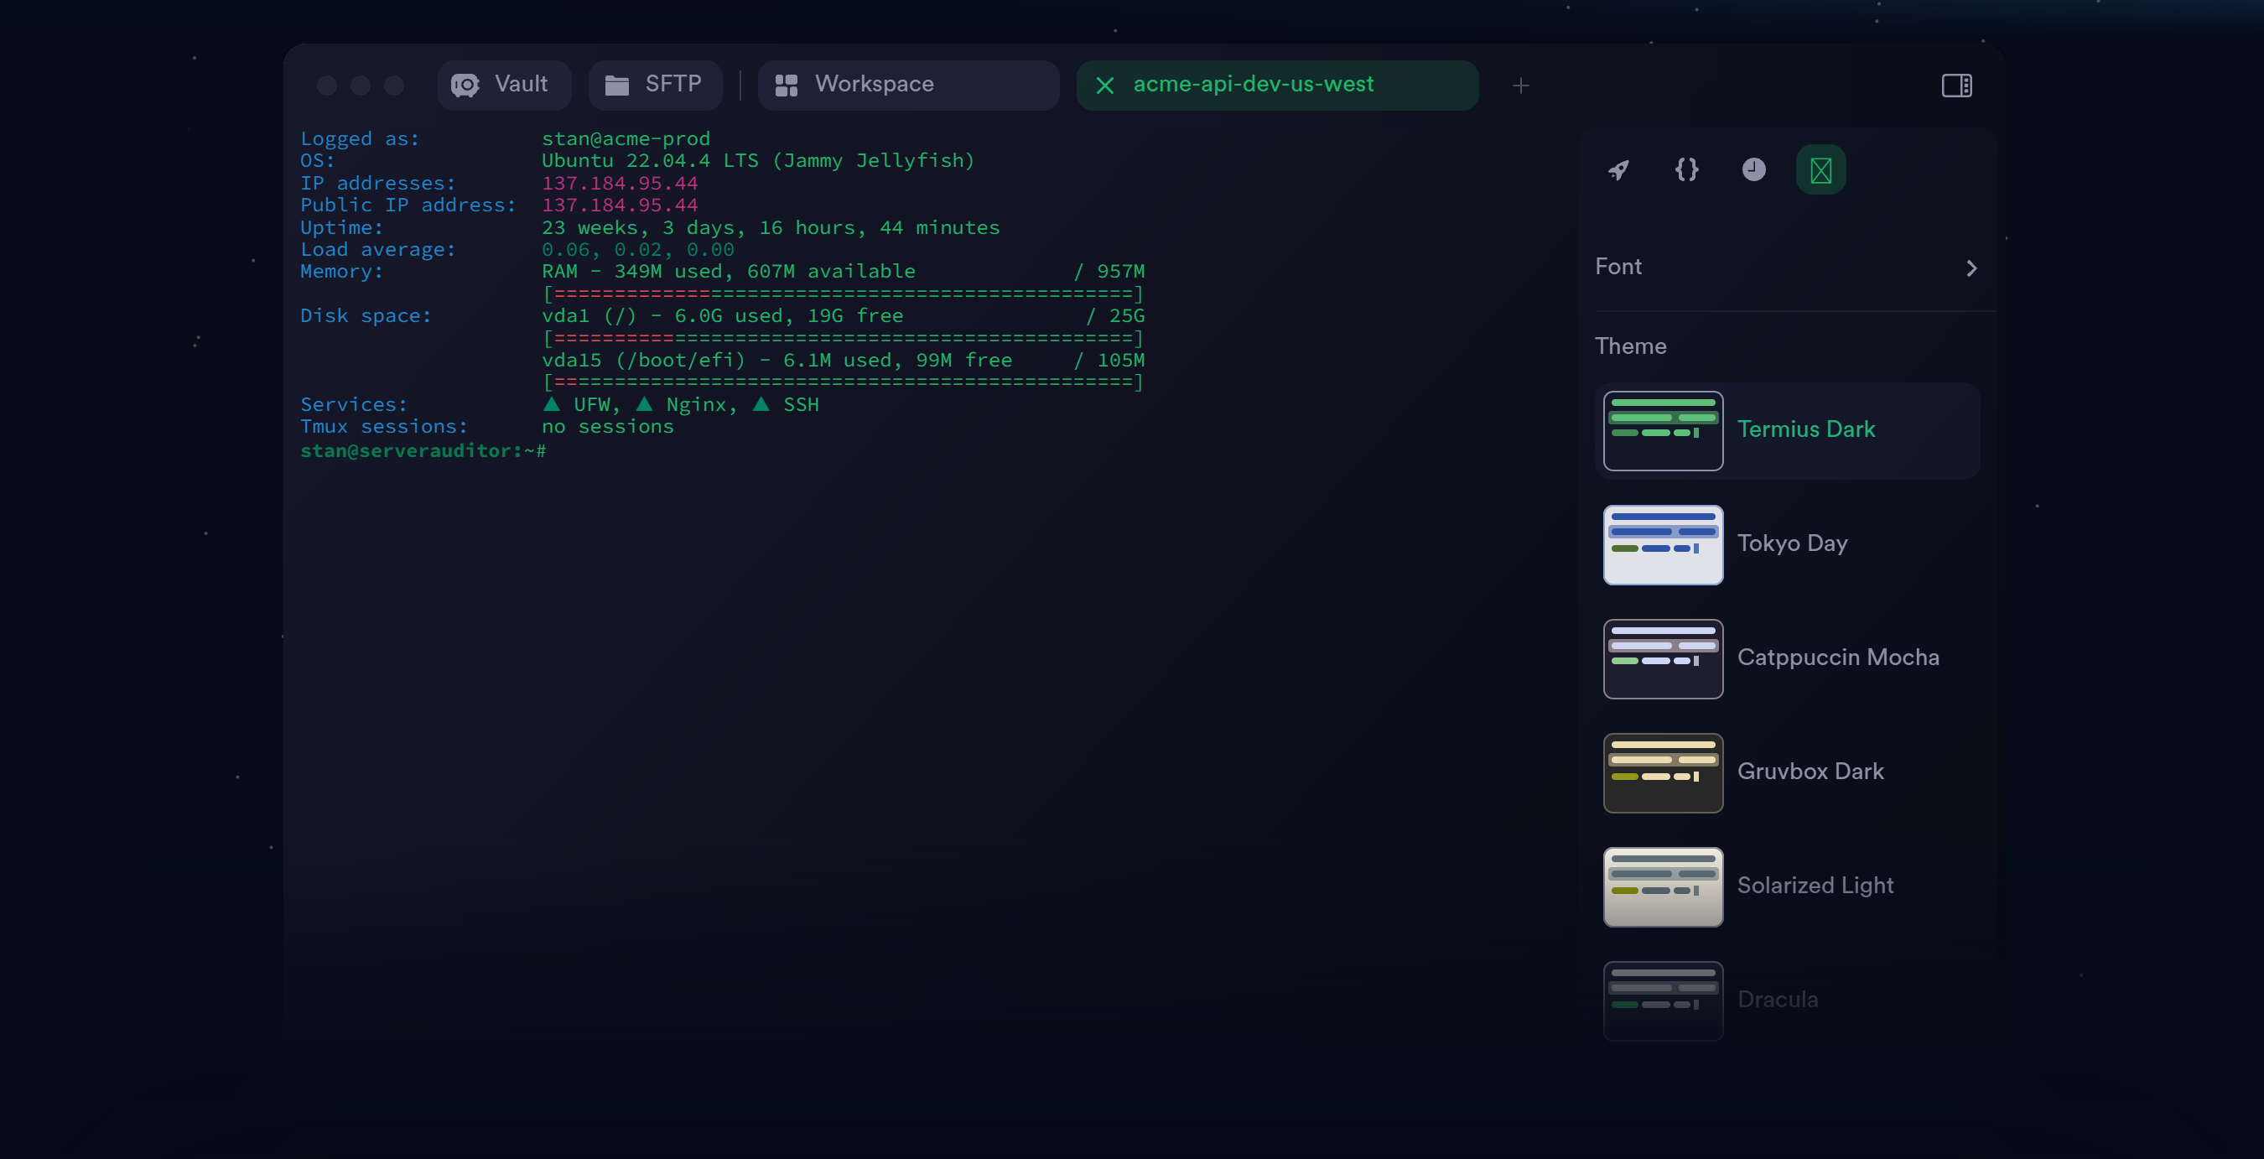Open the SFTP tab
Screen dimensions: 2264x1159
tap(655, 85)
